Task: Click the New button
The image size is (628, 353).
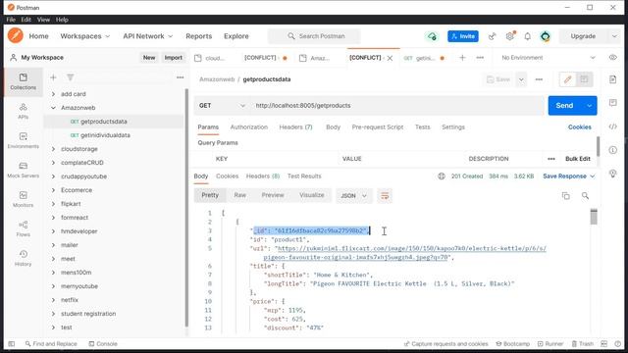Action: 149,58
